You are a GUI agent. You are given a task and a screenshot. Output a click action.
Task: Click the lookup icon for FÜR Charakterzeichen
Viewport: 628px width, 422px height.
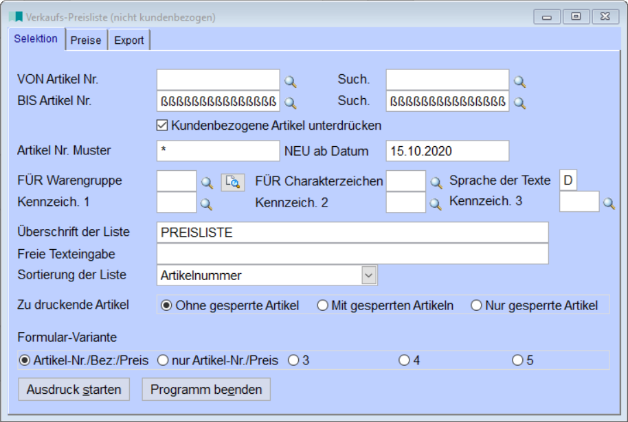pyautogui.click(x=436, y=183)
